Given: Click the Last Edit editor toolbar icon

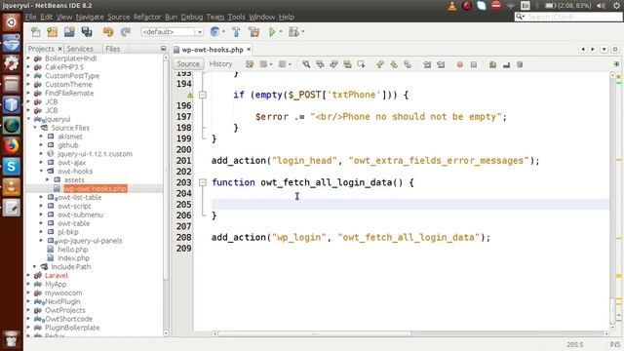Looking at the screenshot, I should [250, 64].
